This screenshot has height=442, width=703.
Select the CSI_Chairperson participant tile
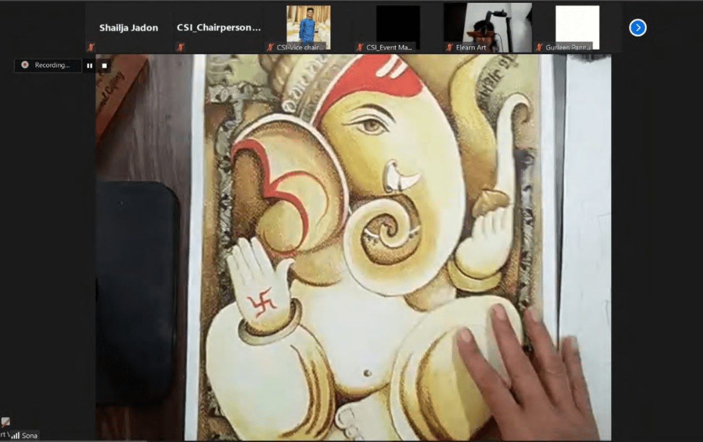click(x=218, y=28)
